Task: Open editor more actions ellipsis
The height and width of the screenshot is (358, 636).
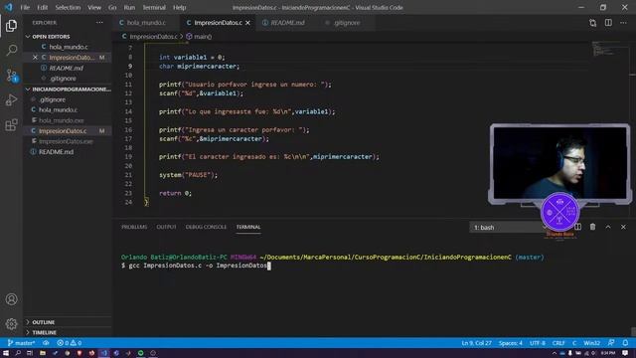Action: pos(623,23)
